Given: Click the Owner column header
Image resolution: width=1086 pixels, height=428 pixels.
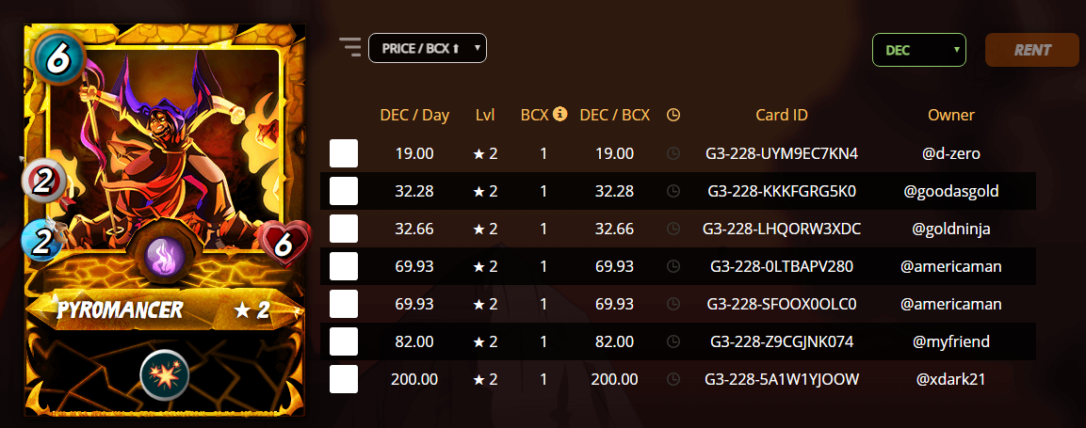Looking at the screenshot, I should (x=951, y=116).
